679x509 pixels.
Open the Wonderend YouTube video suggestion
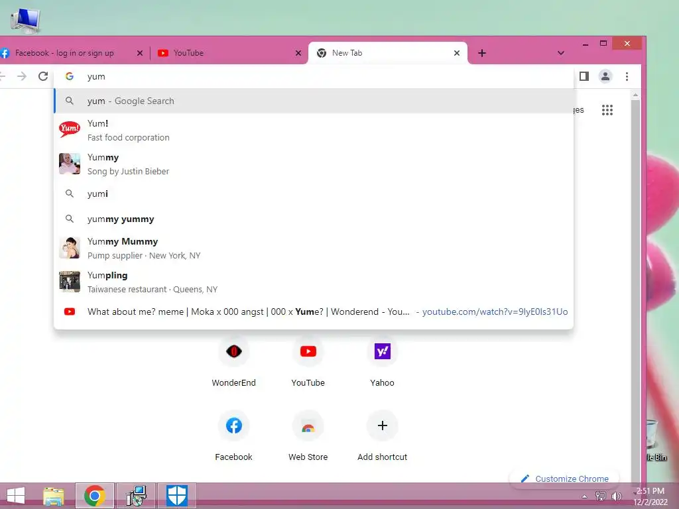pyautogui.click(x=314, y=311)
